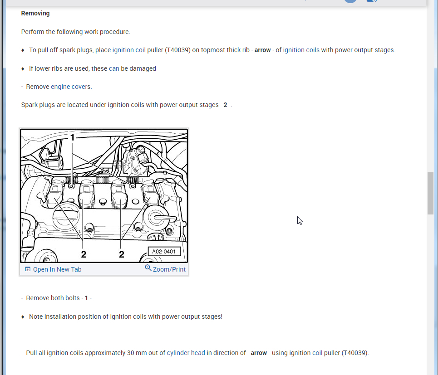The height and width of the screenshot is (375, 438).
Task: Open the 'engine covers' link
Action: pos(71,87)
